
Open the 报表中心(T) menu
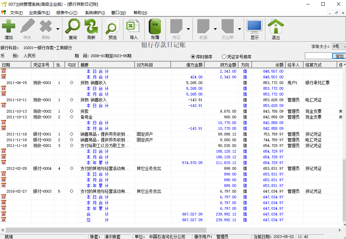pos(67,13)
